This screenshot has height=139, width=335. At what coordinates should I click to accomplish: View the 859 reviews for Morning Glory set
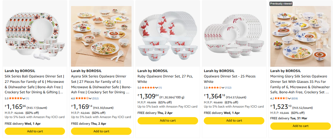point(295,98)
